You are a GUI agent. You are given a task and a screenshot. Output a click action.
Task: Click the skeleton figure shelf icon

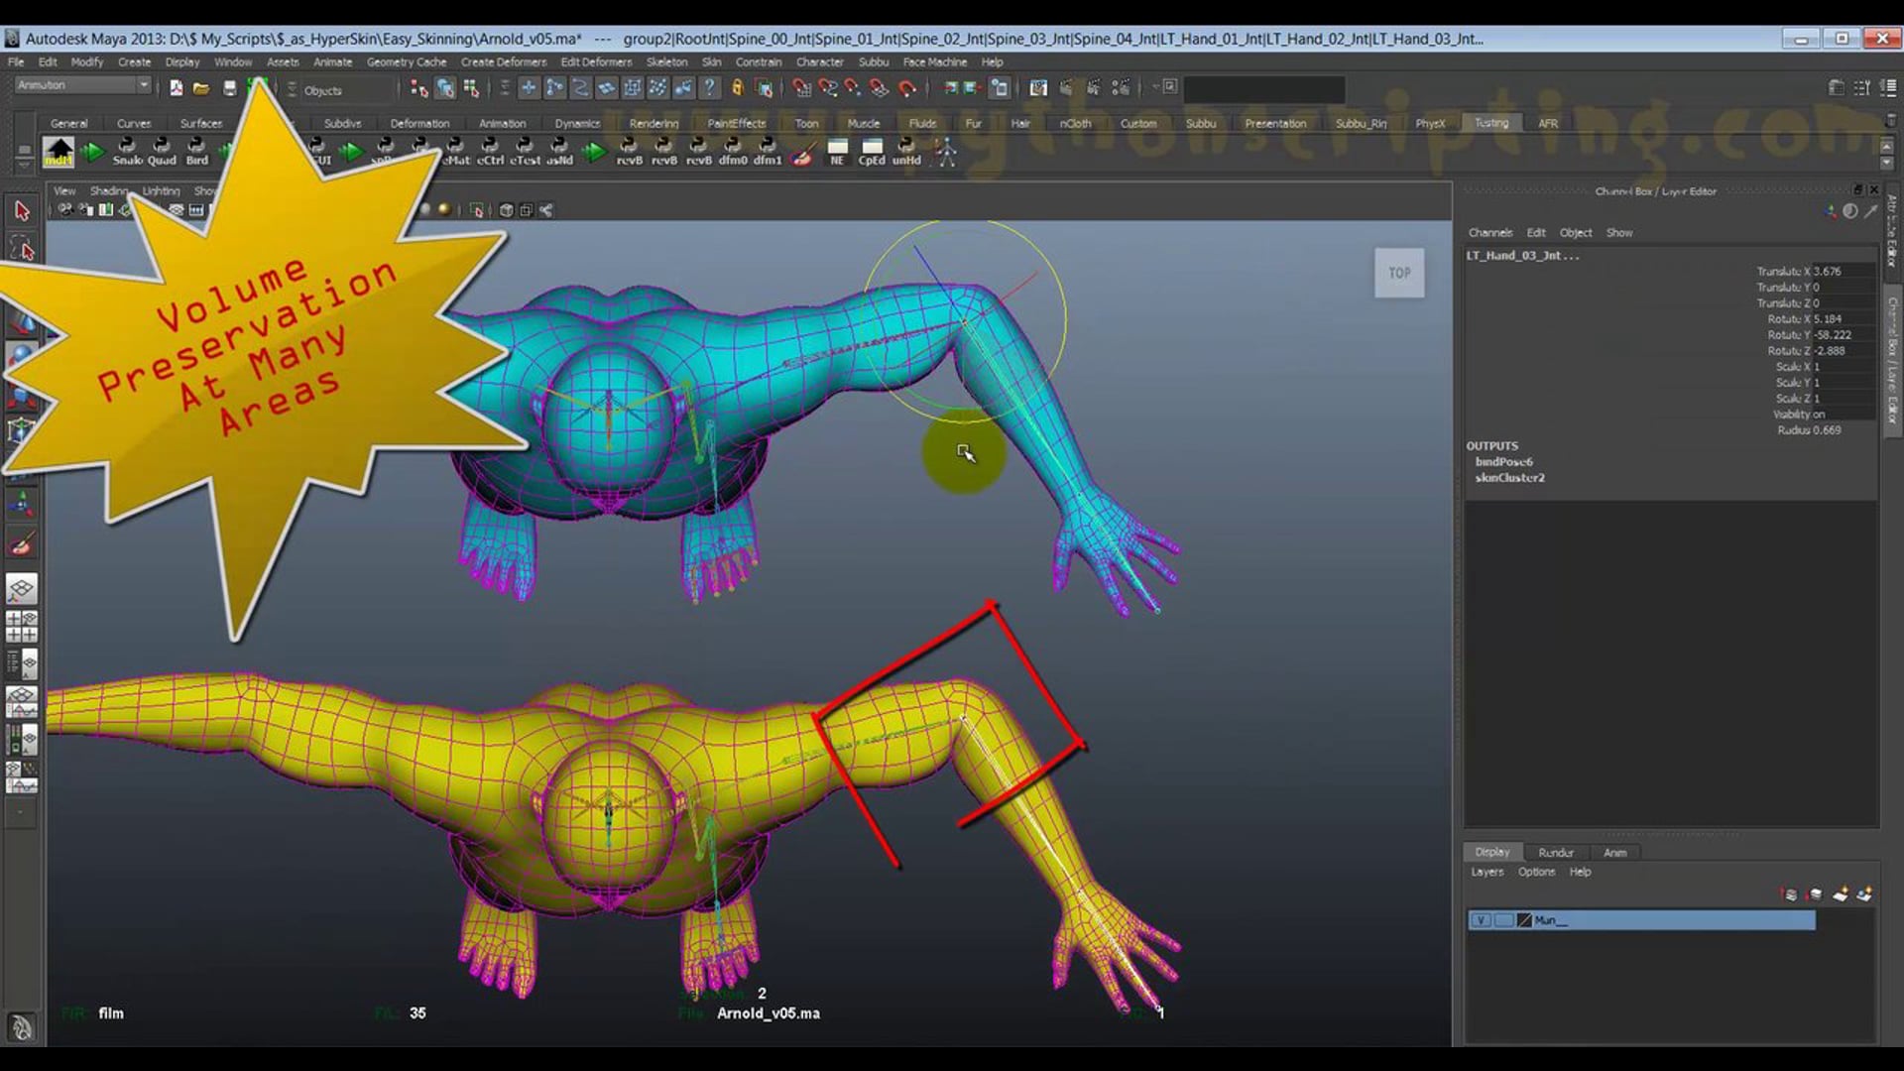(944, 152)
